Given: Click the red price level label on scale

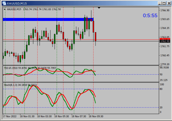Looking at the screenshot, I should pyautogui.click(x=165, y=39).
